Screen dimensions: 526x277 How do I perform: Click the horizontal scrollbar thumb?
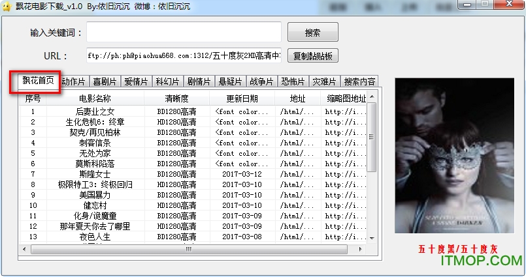point(189,249)
